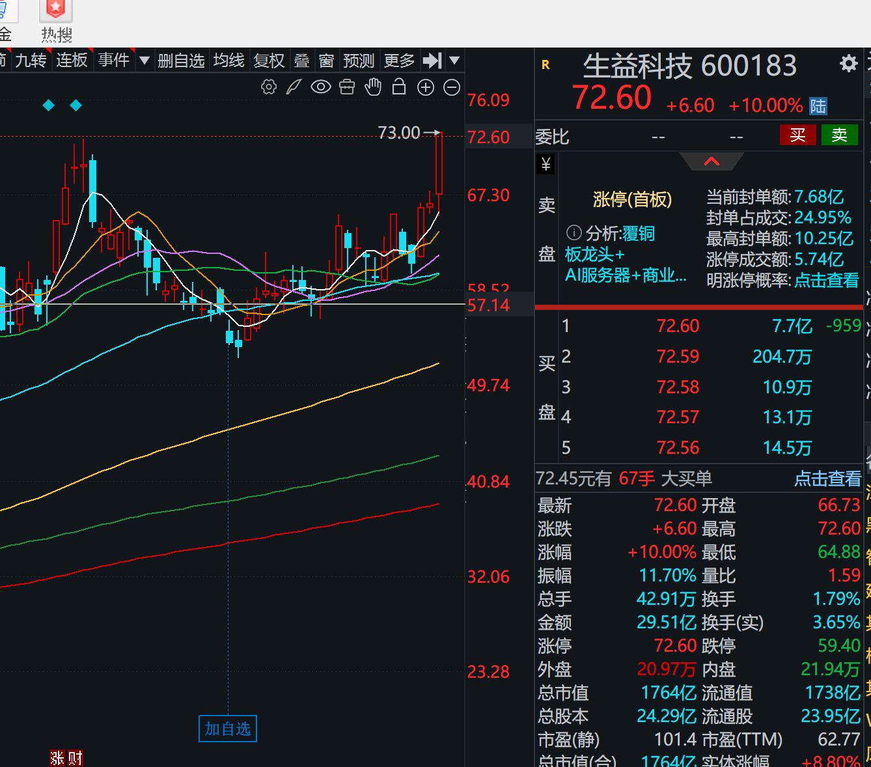Collapse panel with red up chevron
The height and width of the screenshot is (767, 871).
[x=712, y=161]
